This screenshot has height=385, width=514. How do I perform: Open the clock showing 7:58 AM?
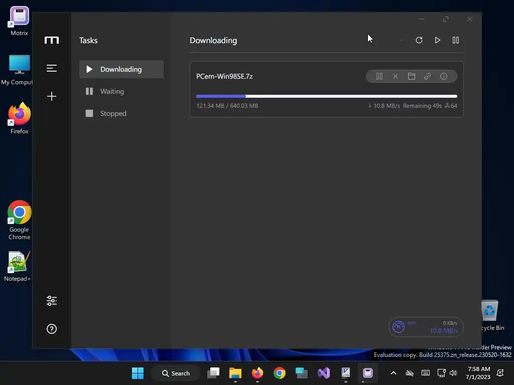478,373
